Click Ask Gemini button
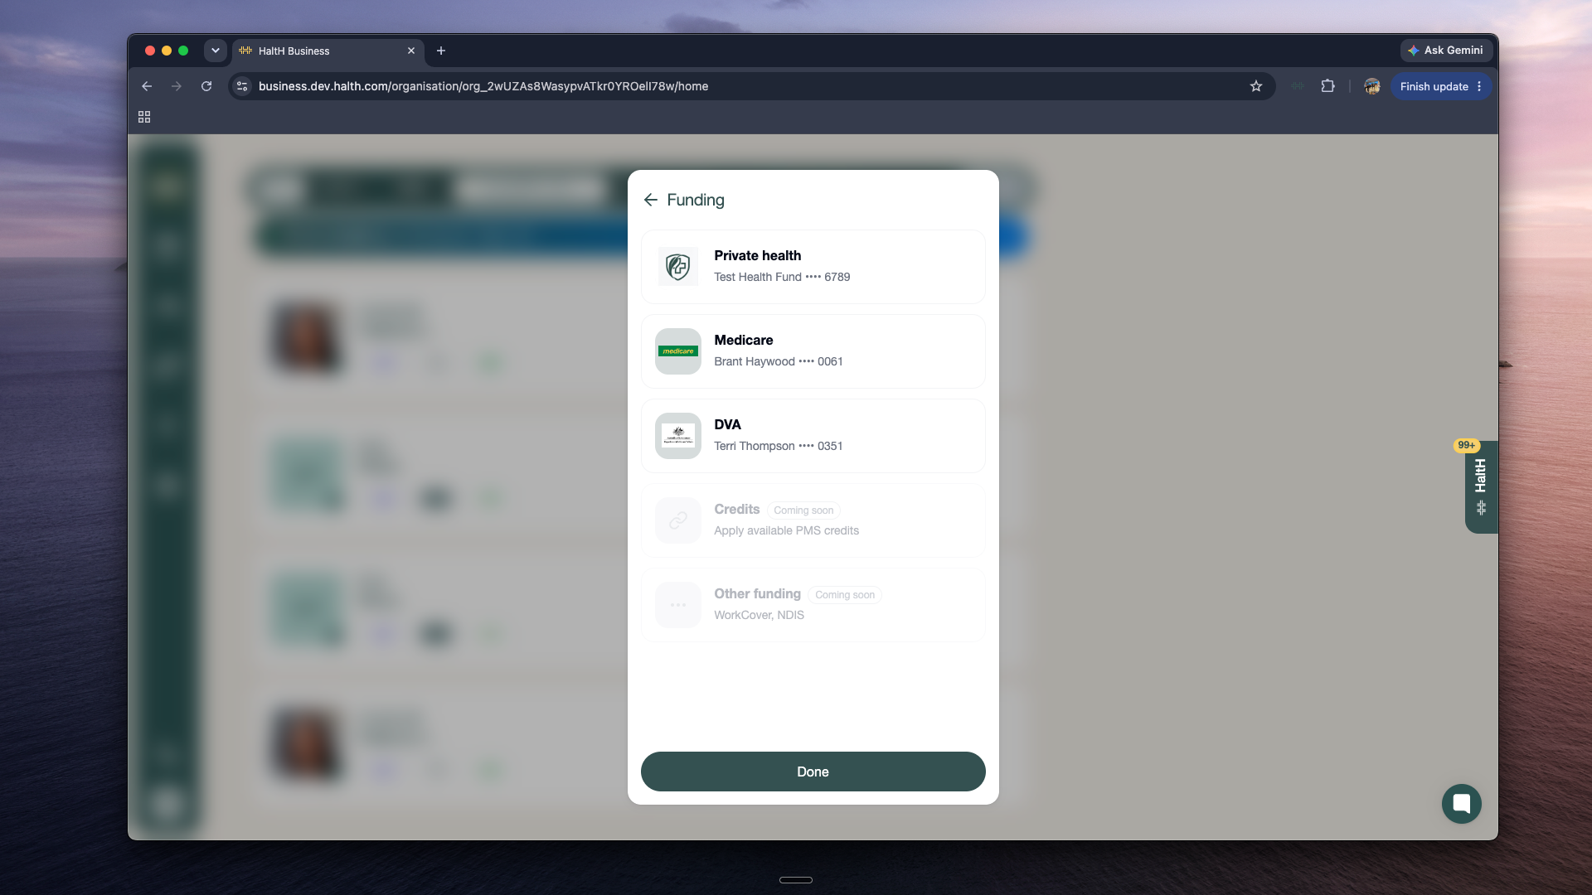 point(1447,51)
